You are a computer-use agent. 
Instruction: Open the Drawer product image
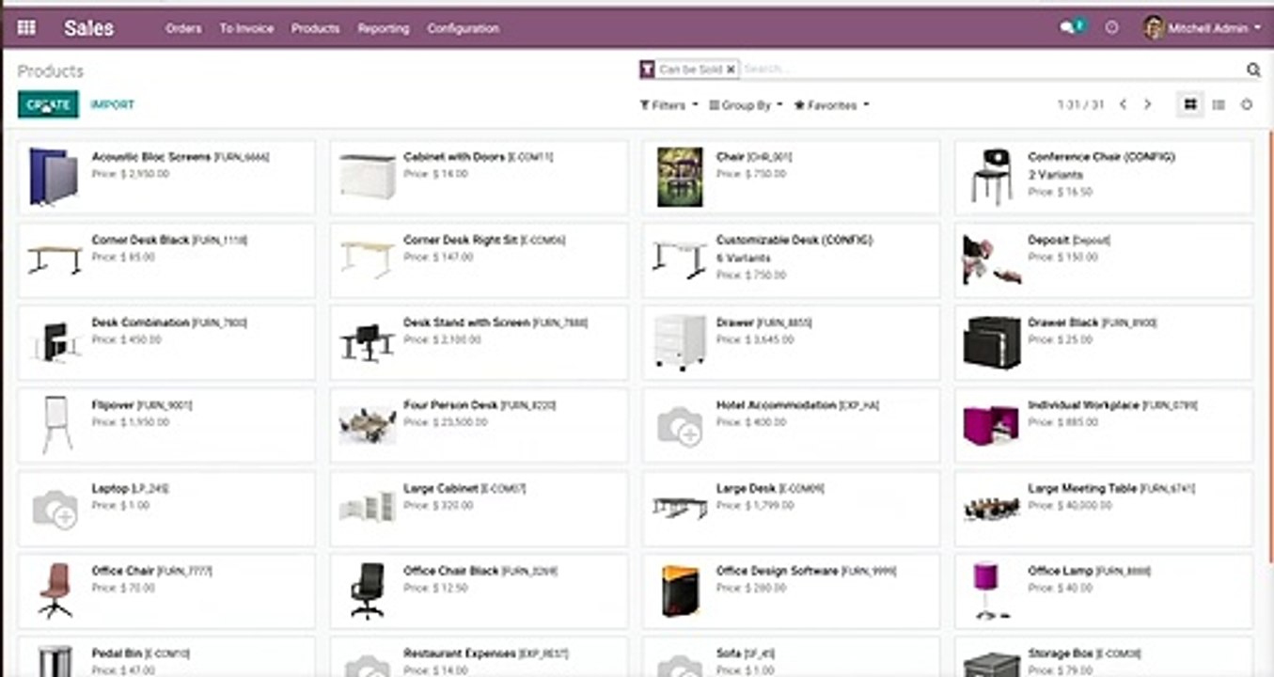(680, 342)
